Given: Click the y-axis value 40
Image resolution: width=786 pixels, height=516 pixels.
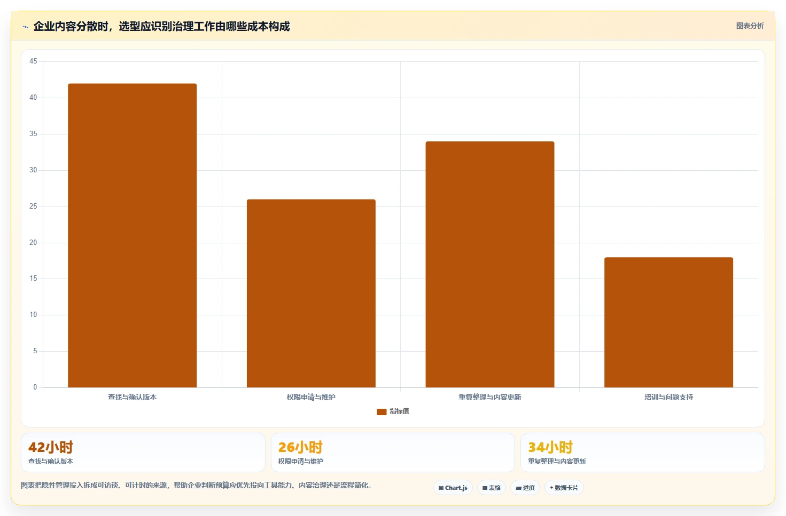Looking at the screenshot, I should point(33,98).
